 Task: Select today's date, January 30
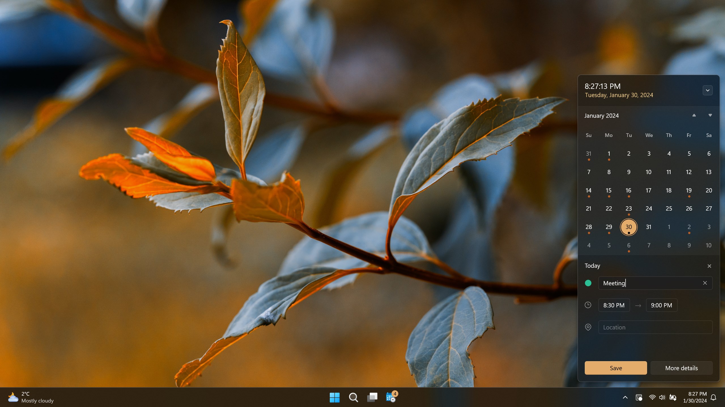(x=628, y=227)
